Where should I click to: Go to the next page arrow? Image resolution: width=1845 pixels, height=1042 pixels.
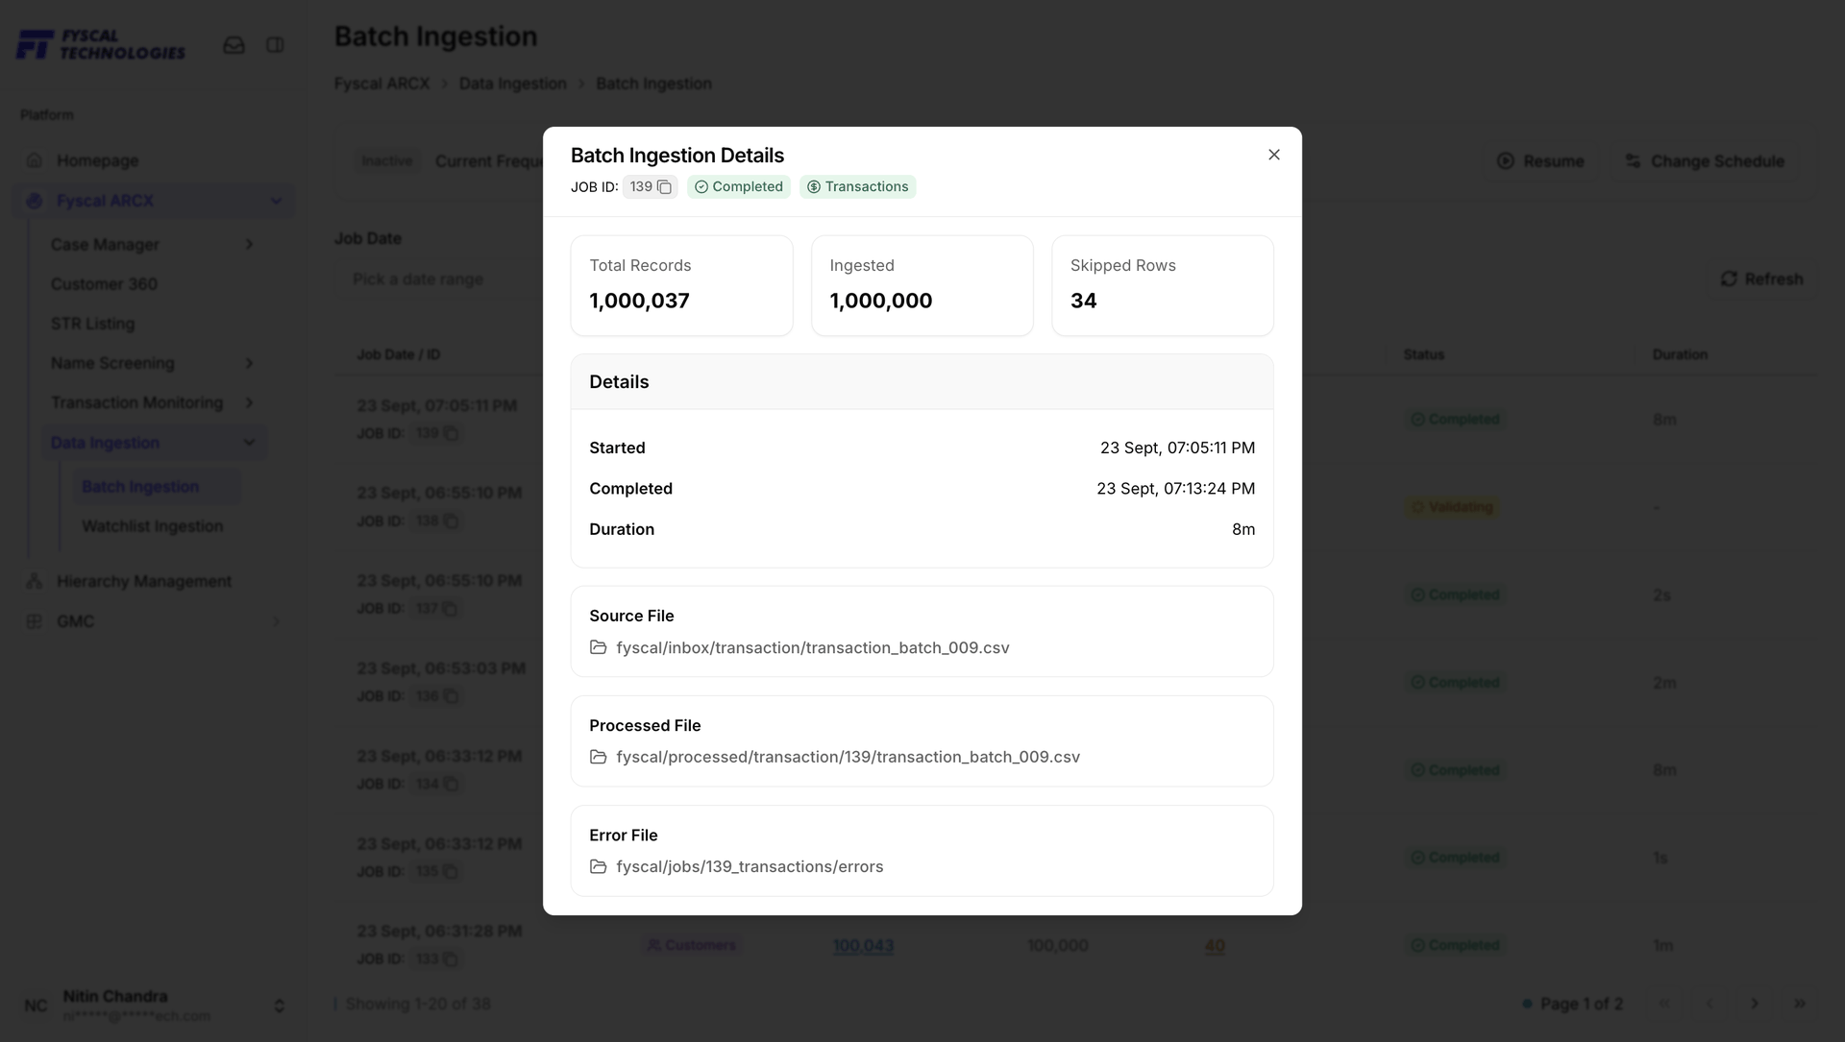point(1755,1004)
